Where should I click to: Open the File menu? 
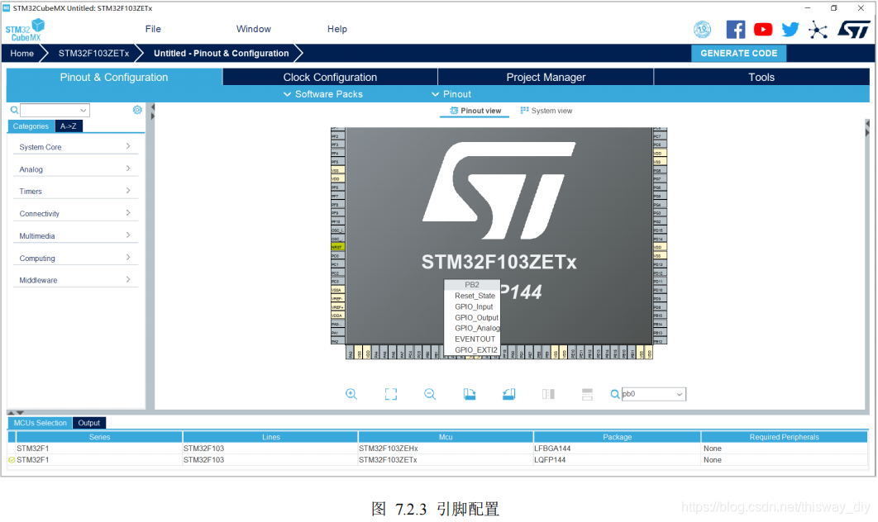pyautogui.click(x=153, y=29)
